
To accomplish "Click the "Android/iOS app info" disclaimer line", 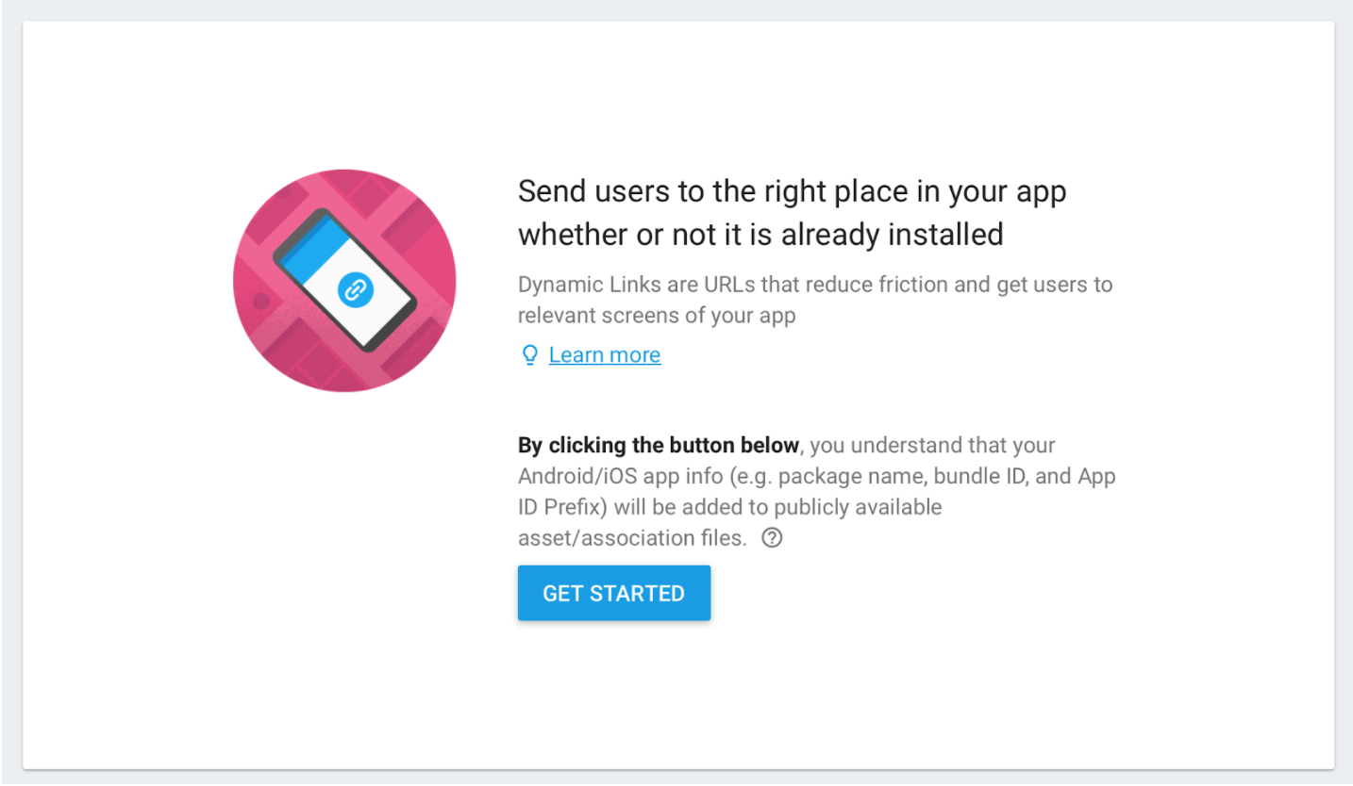I will pos(816,476).
